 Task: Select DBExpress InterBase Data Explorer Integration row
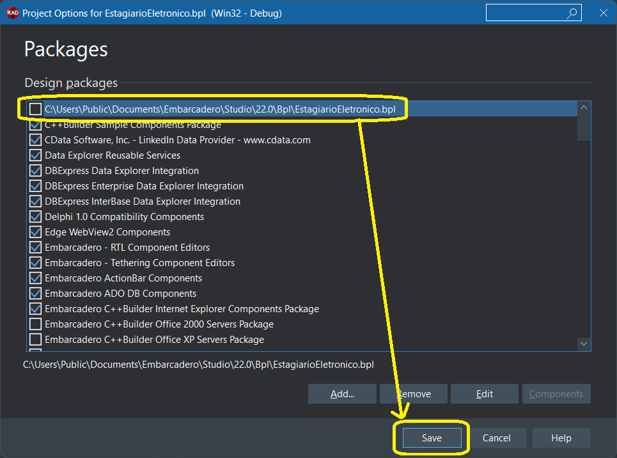coord(142,201)
